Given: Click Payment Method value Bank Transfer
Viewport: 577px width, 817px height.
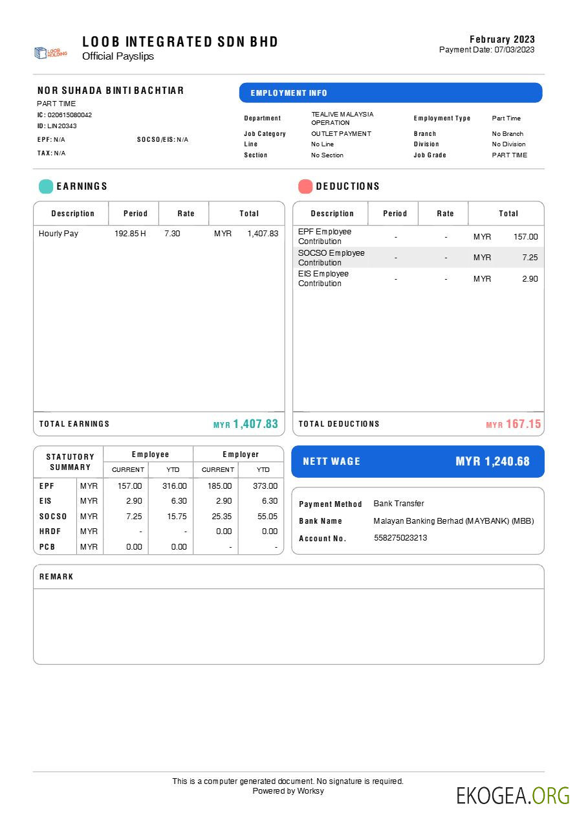Looking at the screenshot, I should point(399,504).
